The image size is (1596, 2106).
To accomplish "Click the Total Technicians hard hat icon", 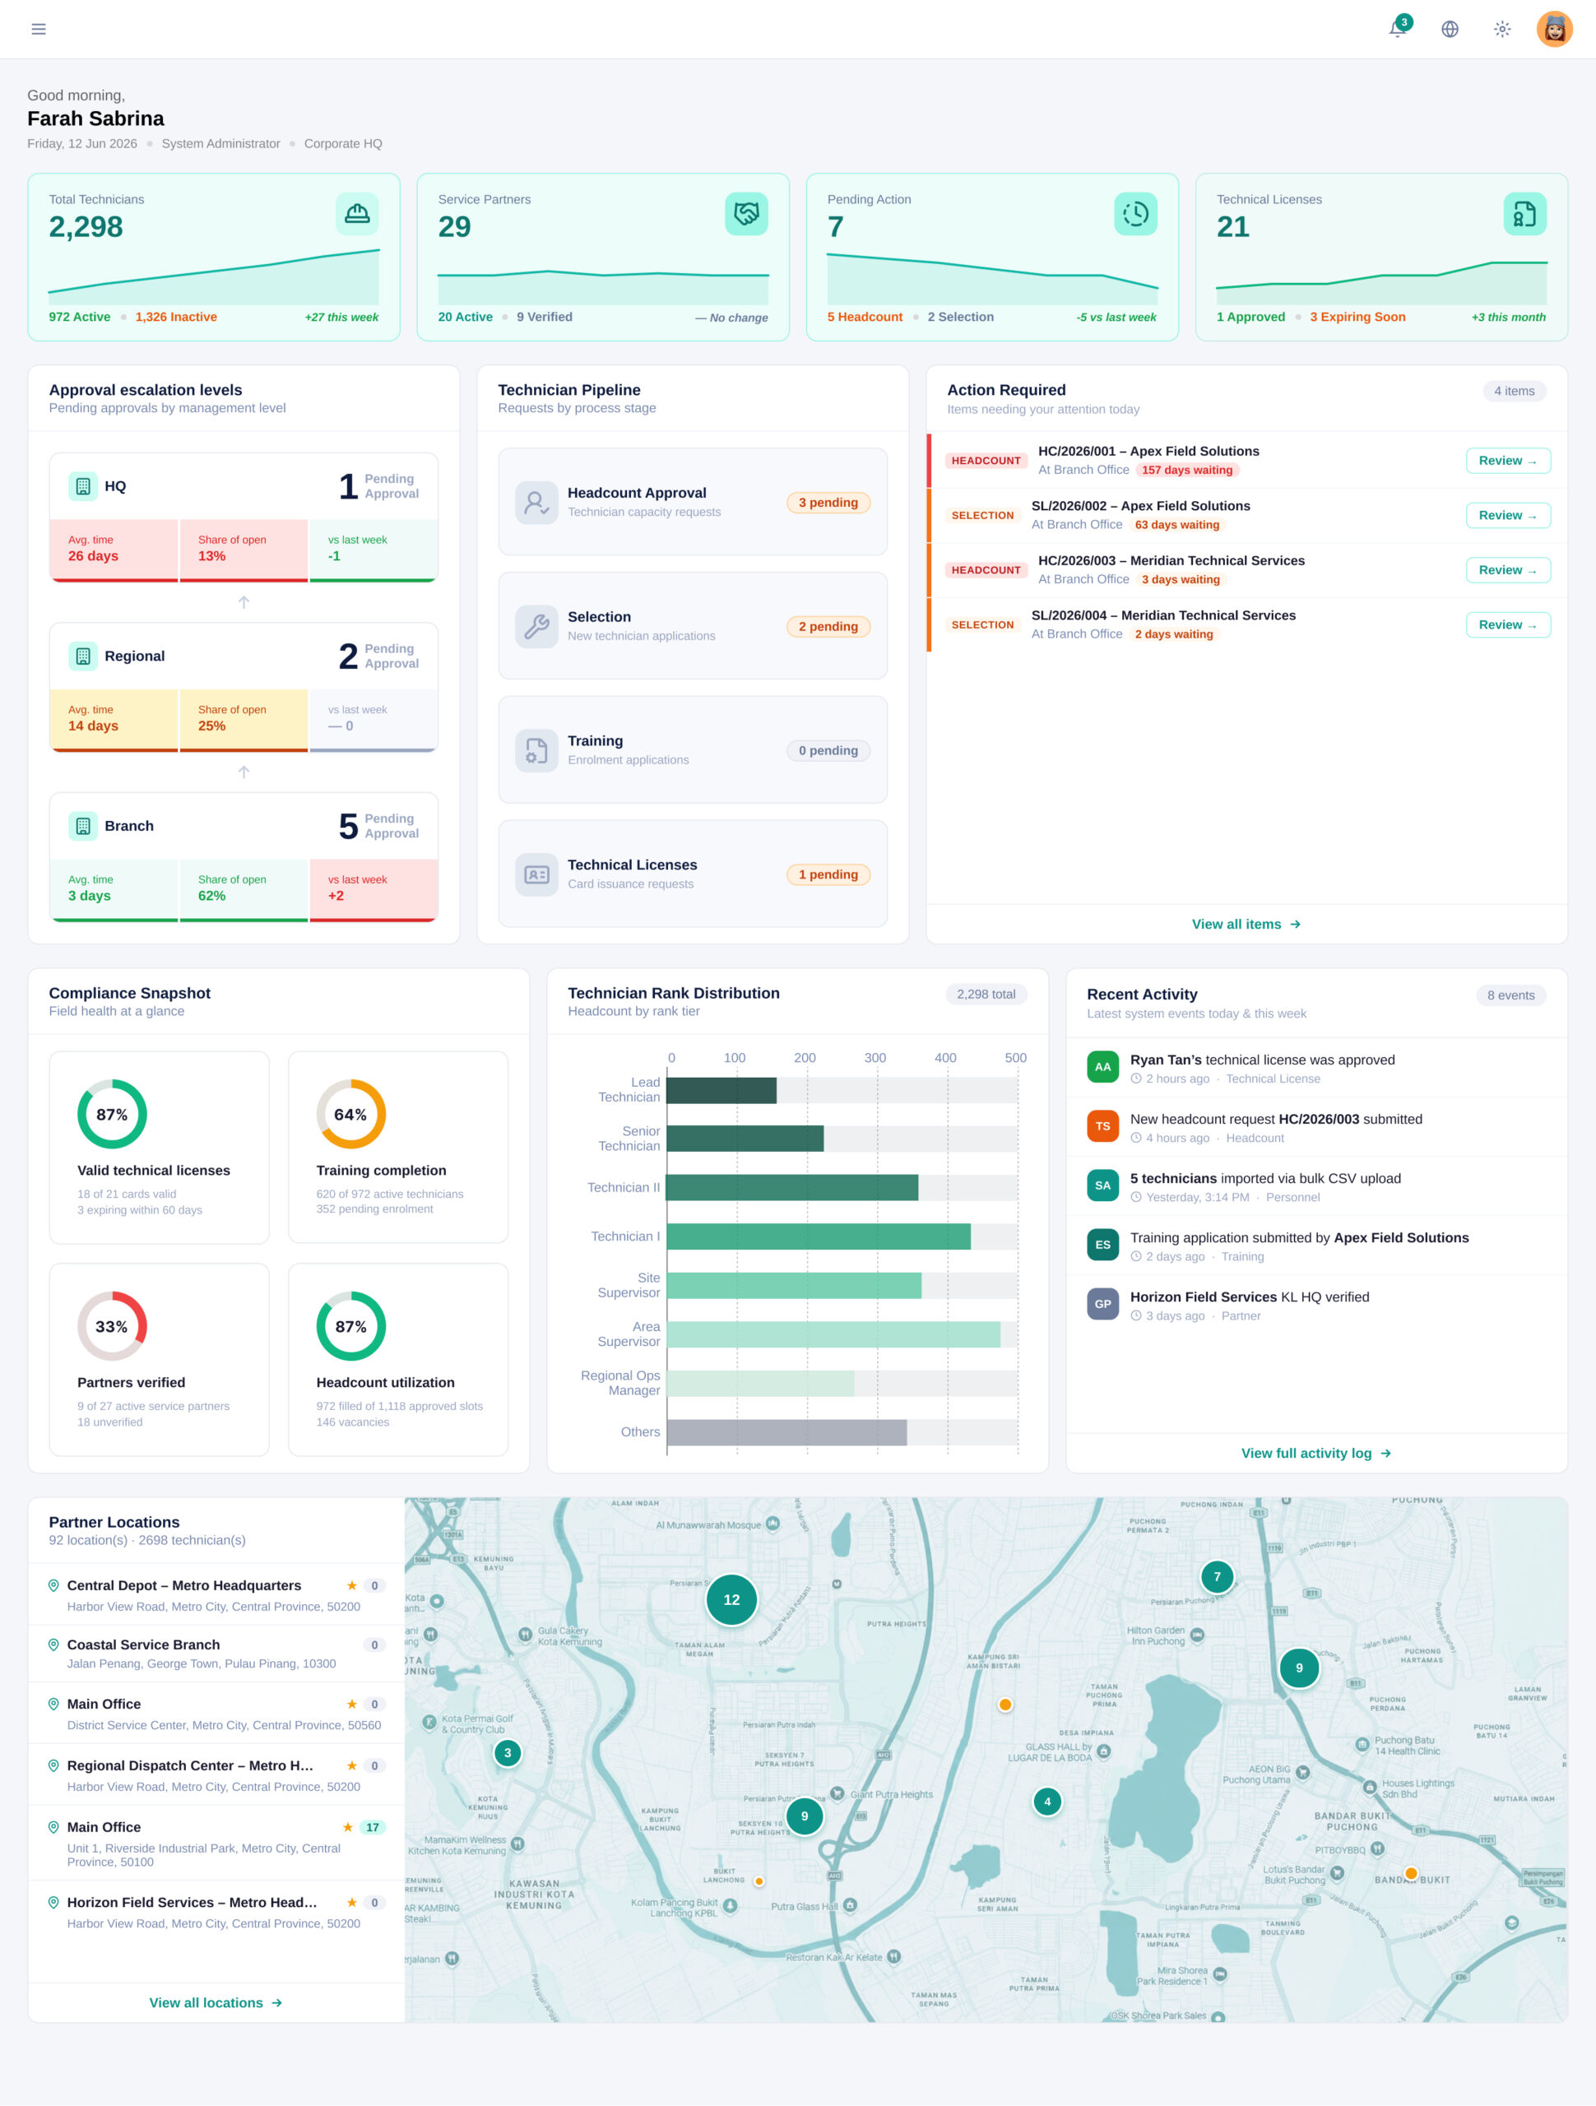I will (x=357, y=213).
